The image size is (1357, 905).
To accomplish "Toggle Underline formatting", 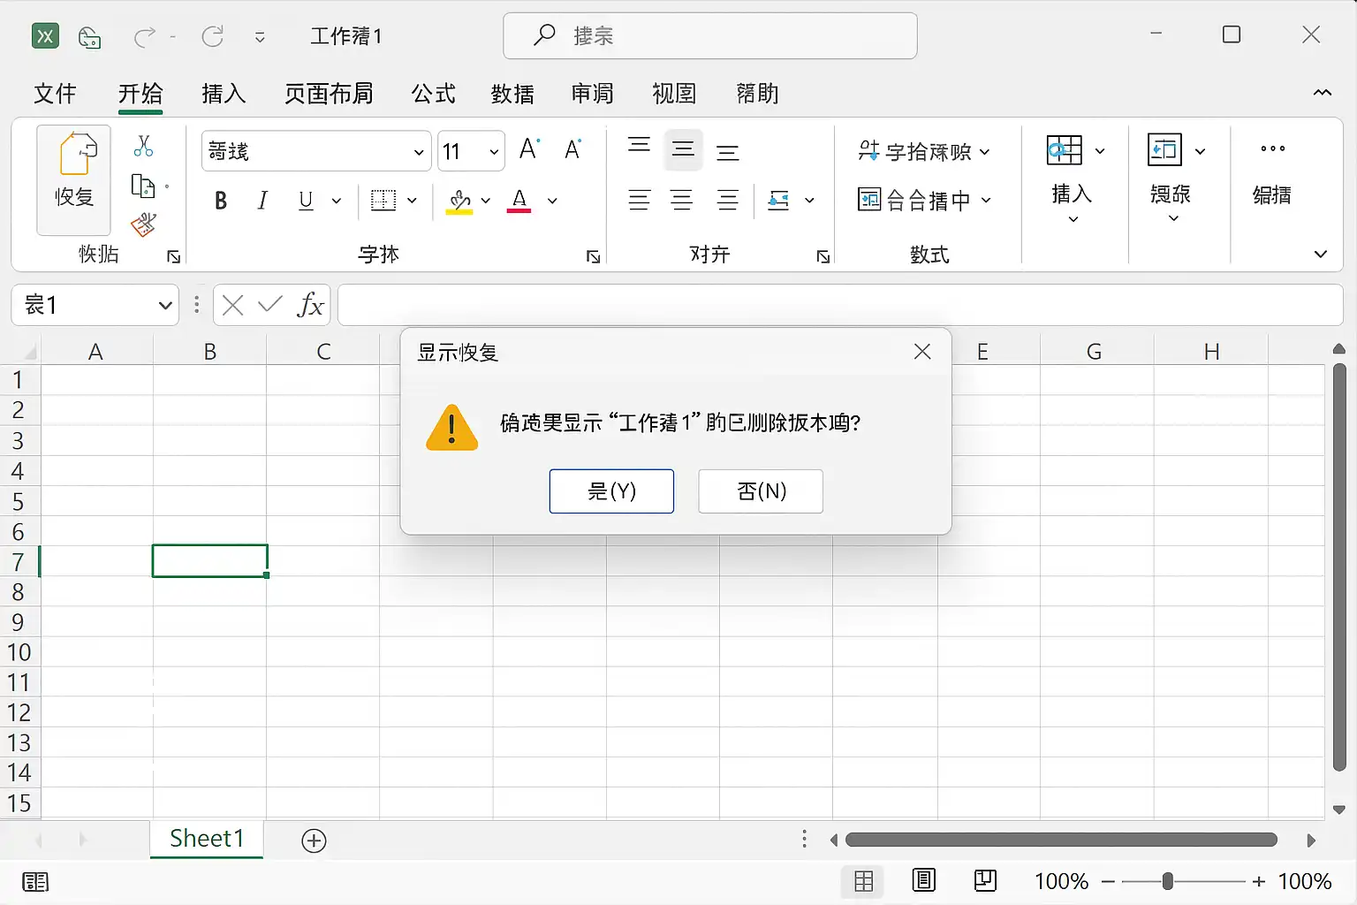I will point(306,202).
